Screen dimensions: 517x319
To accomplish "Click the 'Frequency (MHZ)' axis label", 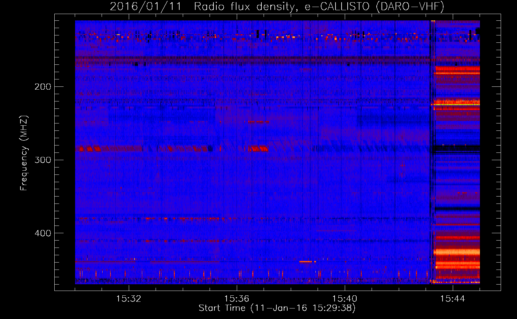I will pyautogui.click(x=24, y=153).
